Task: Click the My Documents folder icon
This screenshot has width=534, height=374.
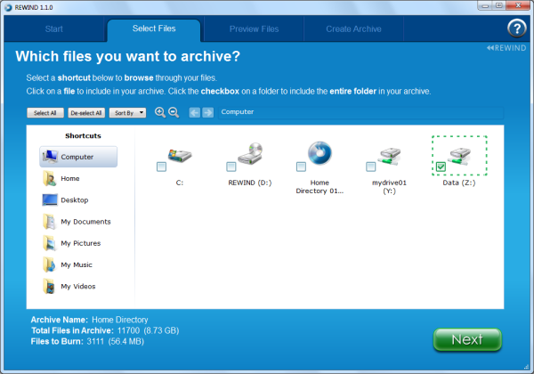Action: 49,222
